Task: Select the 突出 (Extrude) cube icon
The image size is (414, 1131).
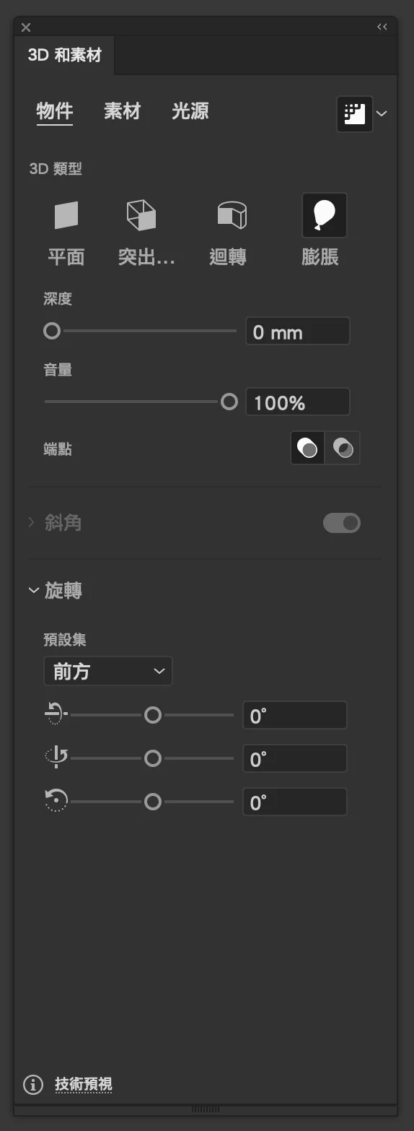Action: click(x=141, y=215)
